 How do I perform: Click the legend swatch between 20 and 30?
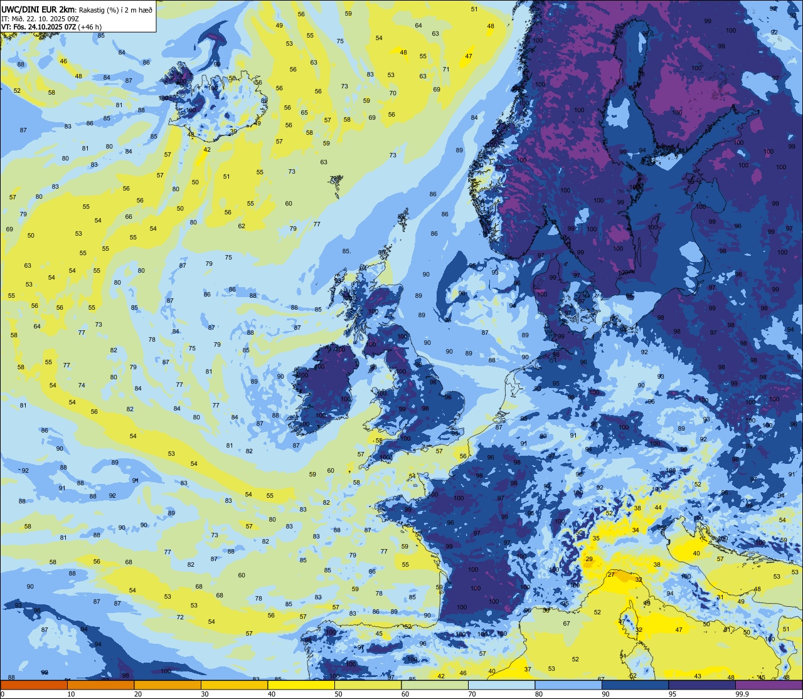tap(168, 685)
